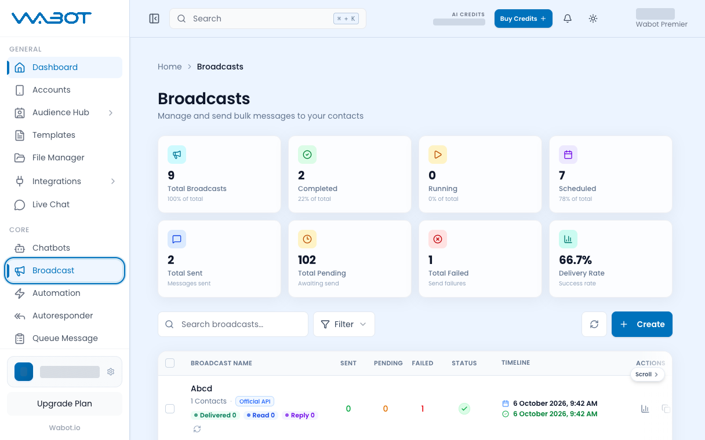Click the Total Pending clock icon
Image resolution: width=705 pixels, height=440 pixels.
pos(307,239)
